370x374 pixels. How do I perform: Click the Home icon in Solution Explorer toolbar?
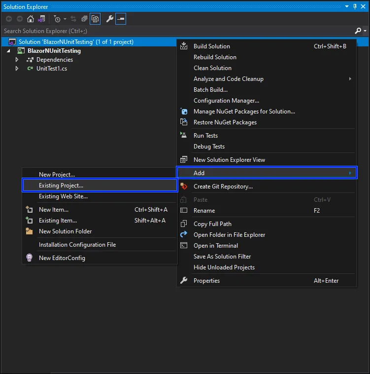point(31,19)
